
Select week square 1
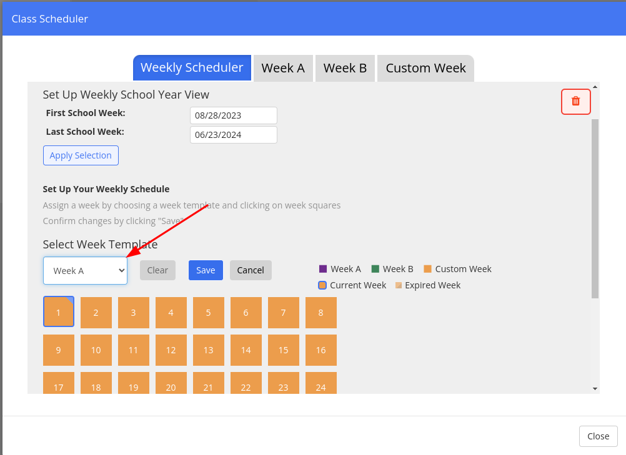point(59,312)
